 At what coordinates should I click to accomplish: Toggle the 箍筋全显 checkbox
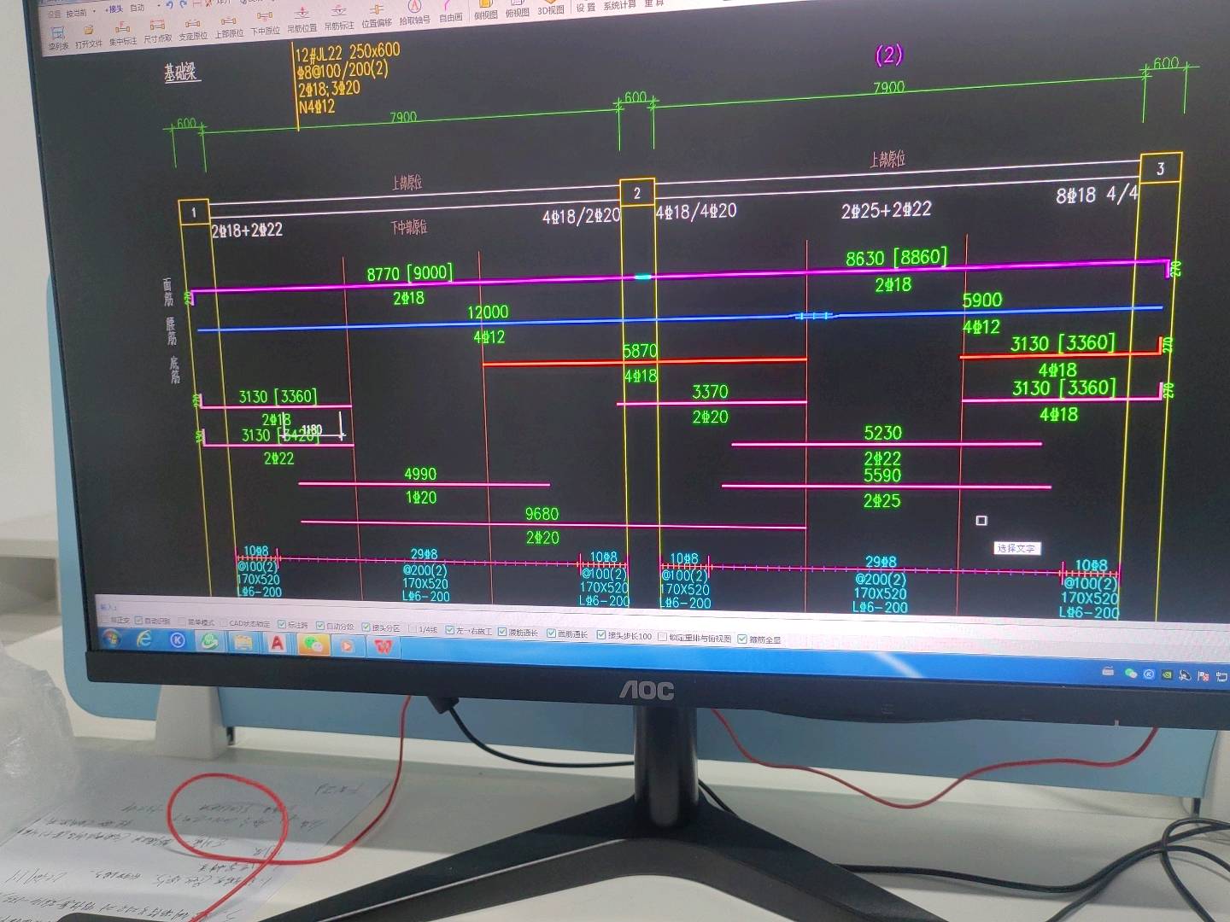point(742,639)
